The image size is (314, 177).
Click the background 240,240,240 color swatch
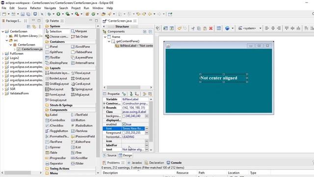124,116
